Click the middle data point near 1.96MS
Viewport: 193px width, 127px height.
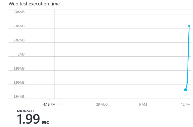pyautogui.click(x=187, y=83)
